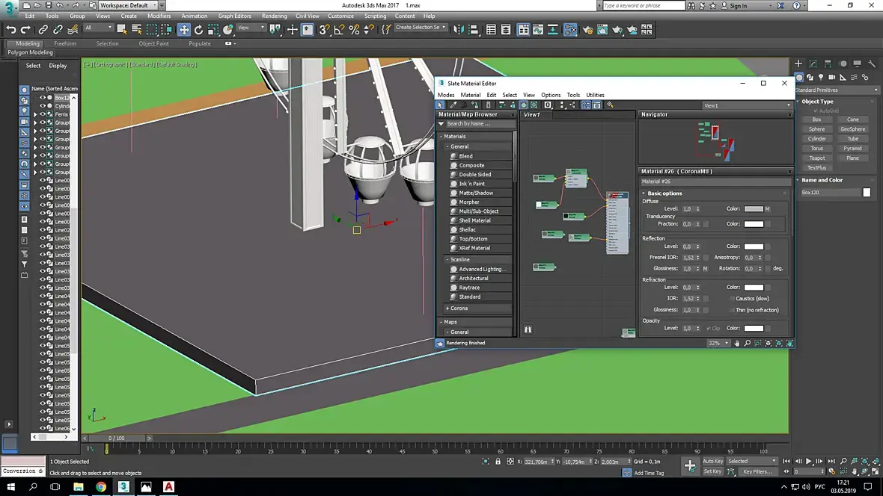Image resolution: width=883 pixels, height=496 pixels.
Task: Click the Teapot primitive button
Action: 817,158
